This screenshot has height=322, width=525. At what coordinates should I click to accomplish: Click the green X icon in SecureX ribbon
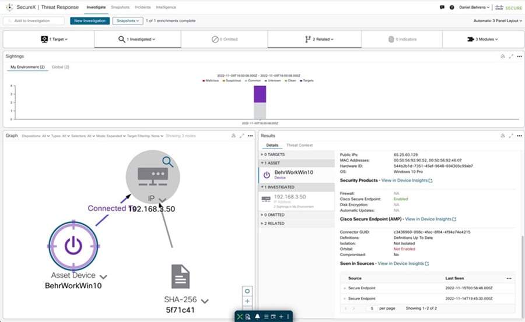point(240,317)
